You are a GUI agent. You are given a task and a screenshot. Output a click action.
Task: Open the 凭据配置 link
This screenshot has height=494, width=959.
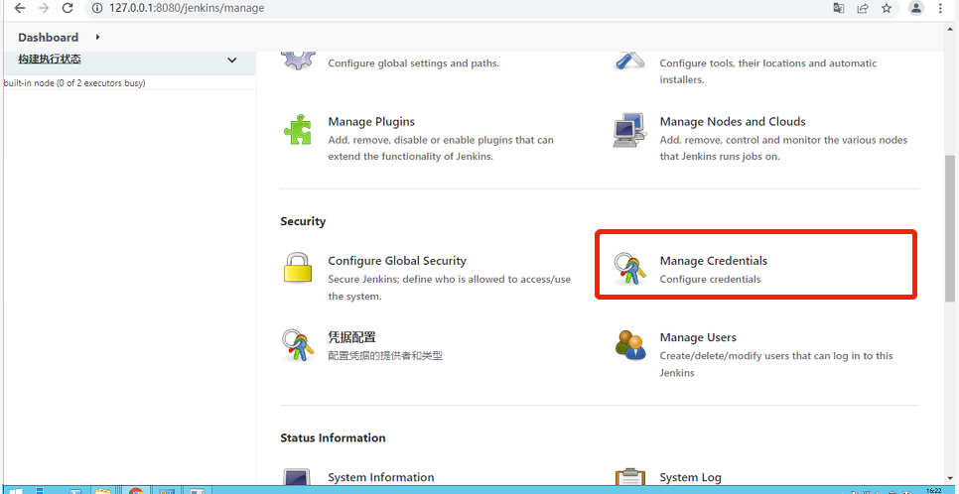pyautogui.click(x=351, y=337)
